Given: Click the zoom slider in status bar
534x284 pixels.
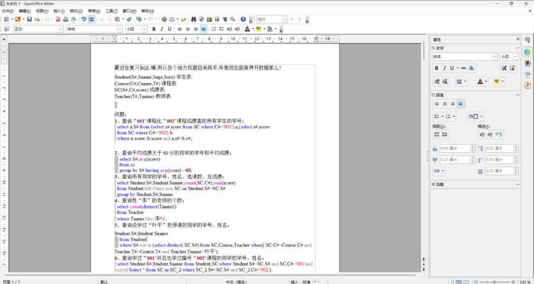Looking at the screenshot, I should [x=494, y=282].
